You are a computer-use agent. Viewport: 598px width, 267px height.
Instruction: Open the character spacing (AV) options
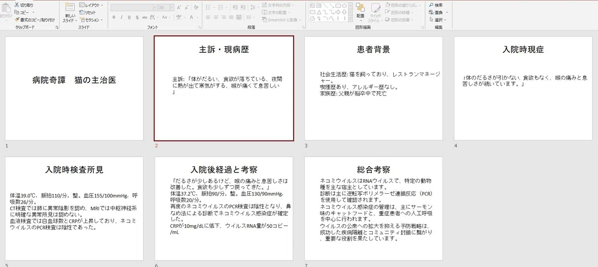(153, 17)
